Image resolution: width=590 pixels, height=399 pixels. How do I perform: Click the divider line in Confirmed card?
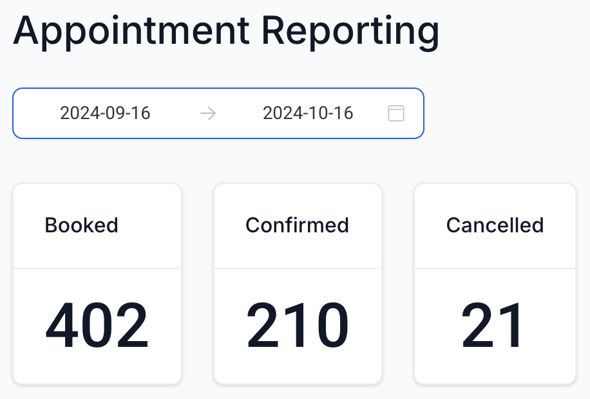(297, 268)
